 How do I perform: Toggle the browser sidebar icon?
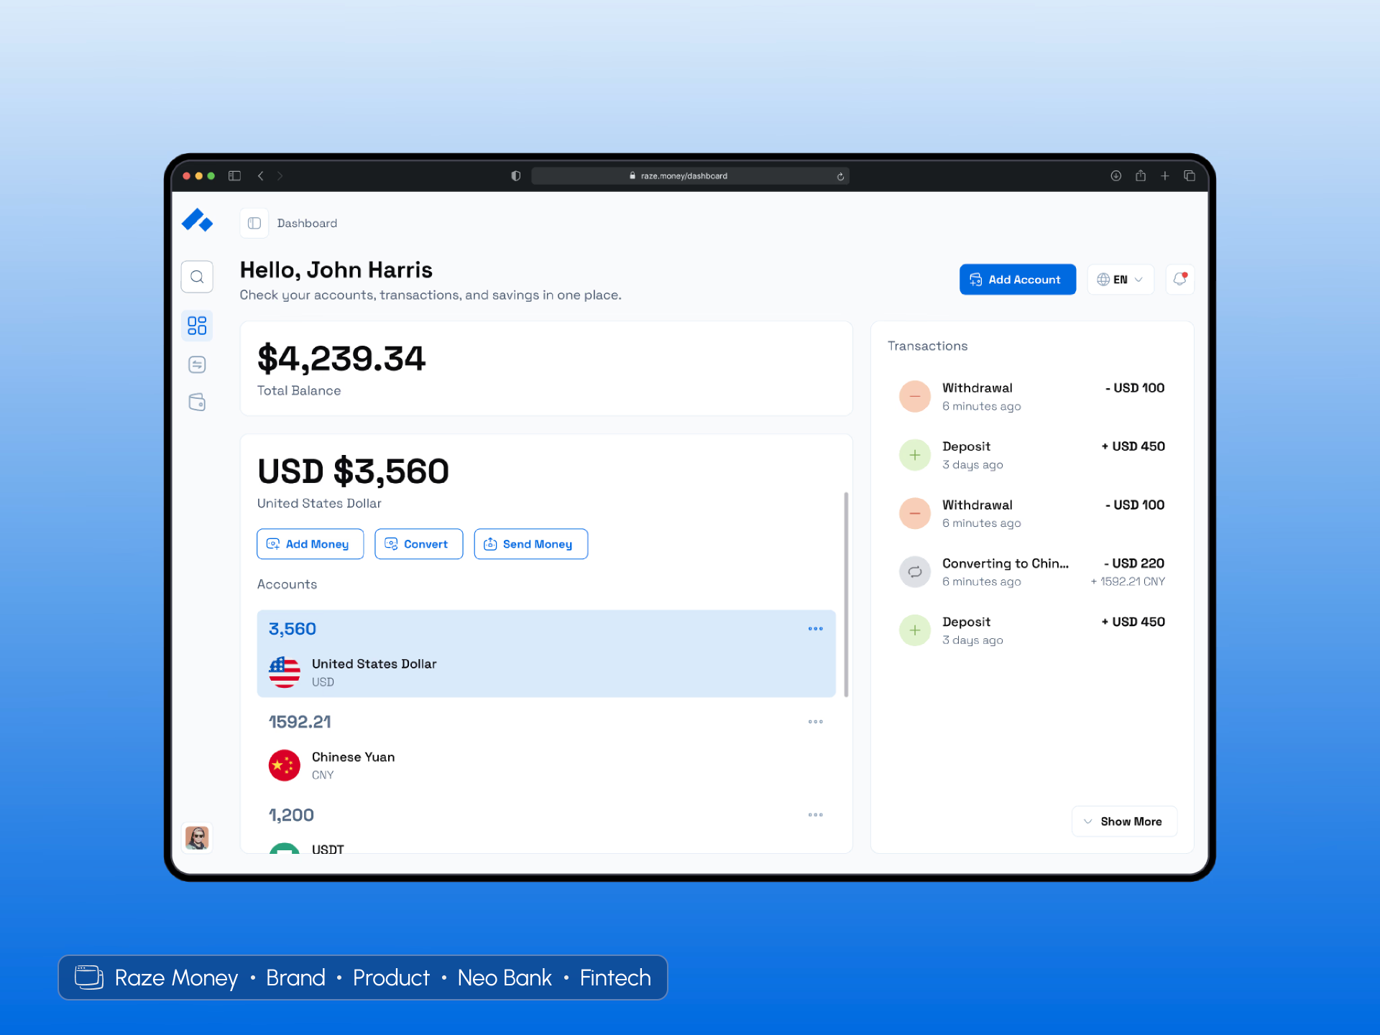tap(234, 176)
